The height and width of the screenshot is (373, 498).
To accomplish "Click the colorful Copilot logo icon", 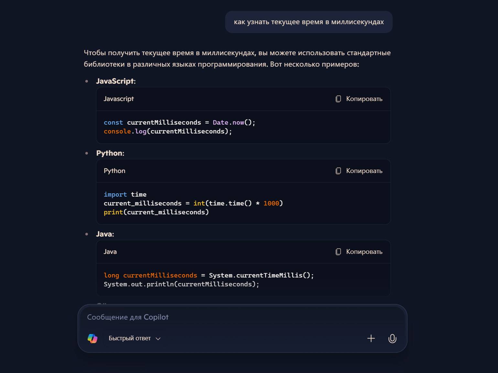I will pos(92,338).
